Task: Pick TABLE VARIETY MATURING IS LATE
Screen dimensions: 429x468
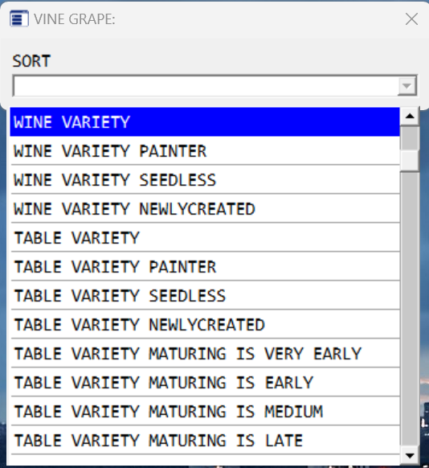Action: (x=205, y=441)
